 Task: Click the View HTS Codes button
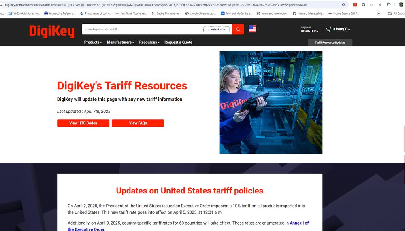[x=83, y=123]
